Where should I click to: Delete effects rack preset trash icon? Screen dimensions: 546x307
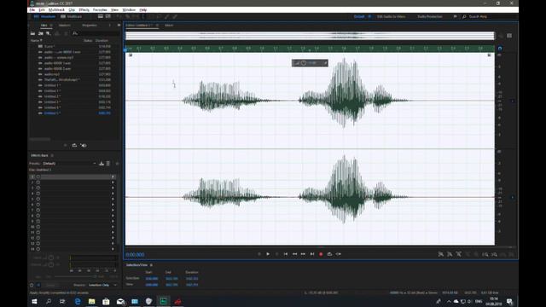click(108, 163)
